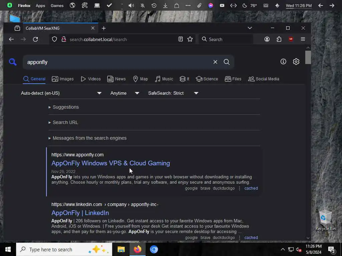The width and height of the screenshot is (342, 256).
Task: Click the muted notifications bell in top bar
Action: (142, 5)
